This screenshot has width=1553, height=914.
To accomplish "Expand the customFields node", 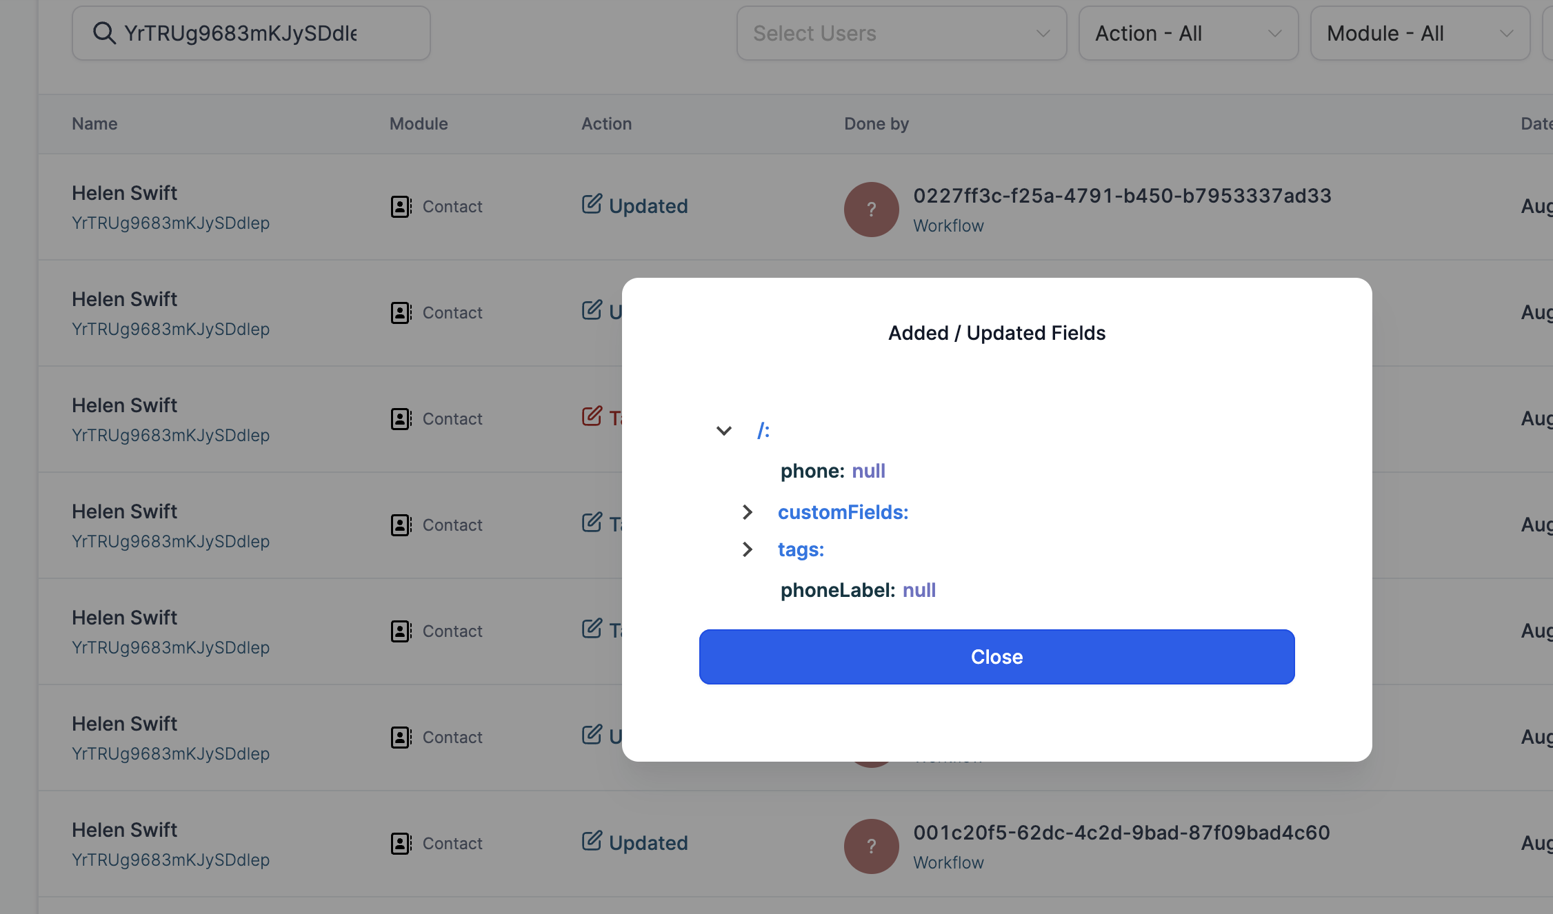I will (x=747, y=512).
